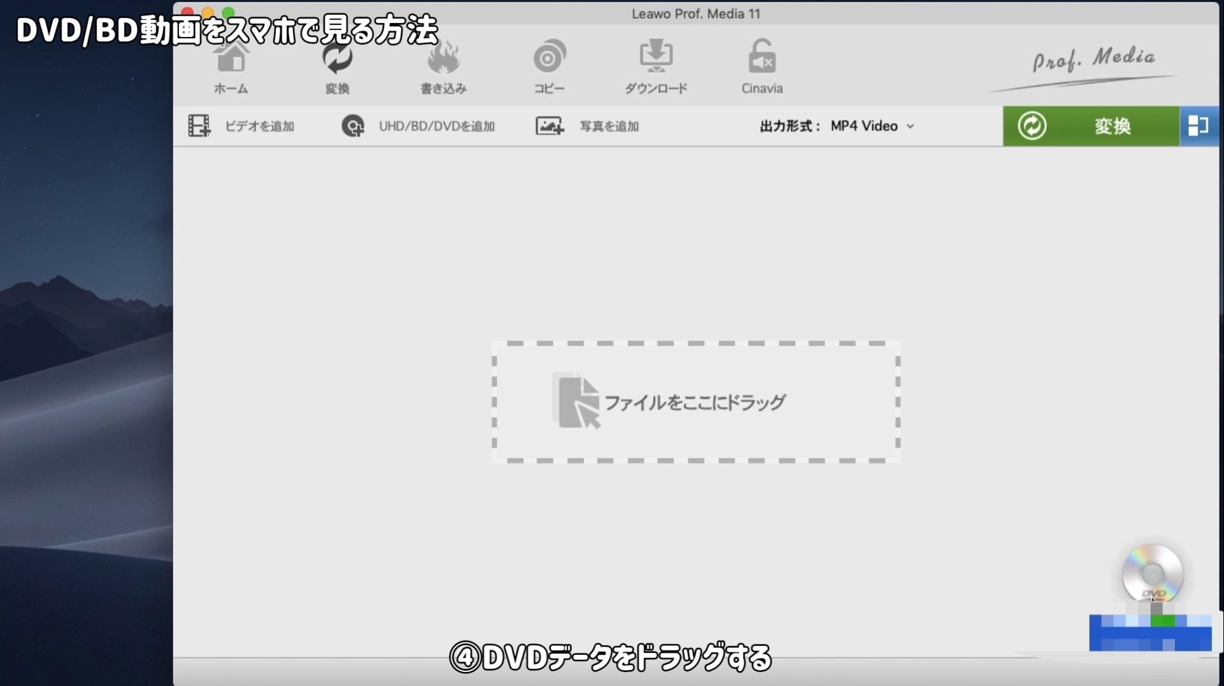This screenshot has width=1224, height=686.
Task: Click ビデオを追加 to add video
Action: pyautogui.click(x=241, y=126)
